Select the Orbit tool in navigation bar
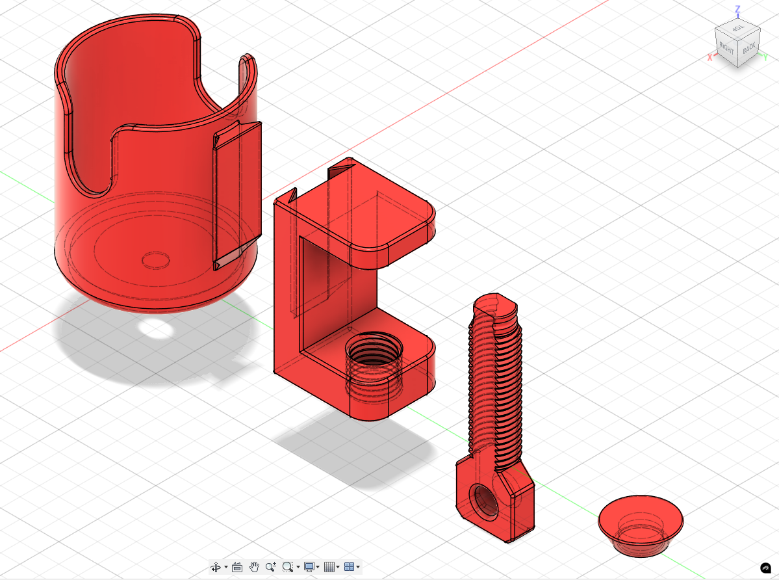Image resolution: width=779 pixels, height=580 pixels. coord(216,567)
